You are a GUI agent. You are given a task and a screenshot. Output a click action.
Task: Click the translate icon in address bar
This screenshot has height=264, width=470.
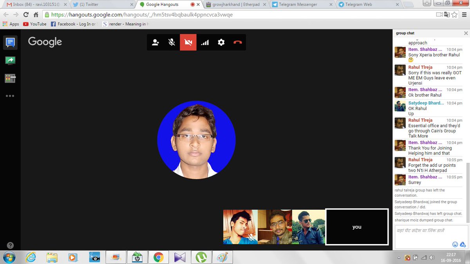tap(447, 15)
